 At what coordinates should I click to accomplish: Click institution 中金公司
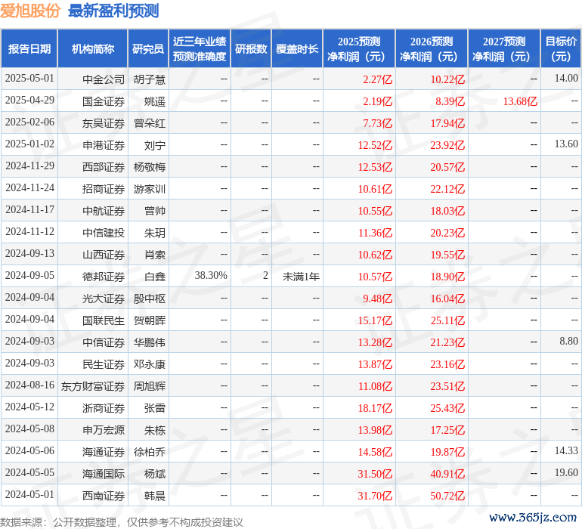click(x=104, y=79)
